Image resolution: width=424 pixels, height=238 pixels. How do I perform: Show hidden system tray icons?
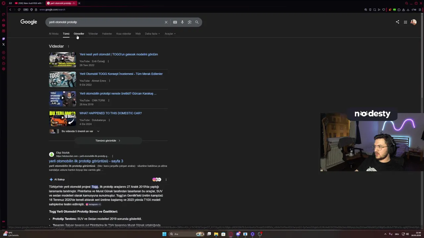pos(385,234)
